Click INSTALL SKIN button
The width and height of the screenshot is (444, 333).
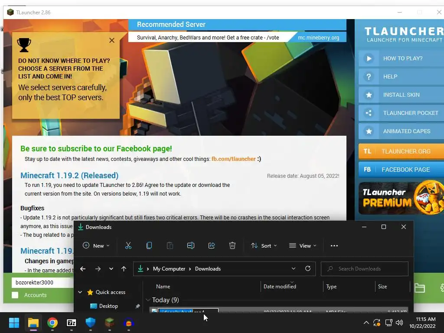[401, 95]
